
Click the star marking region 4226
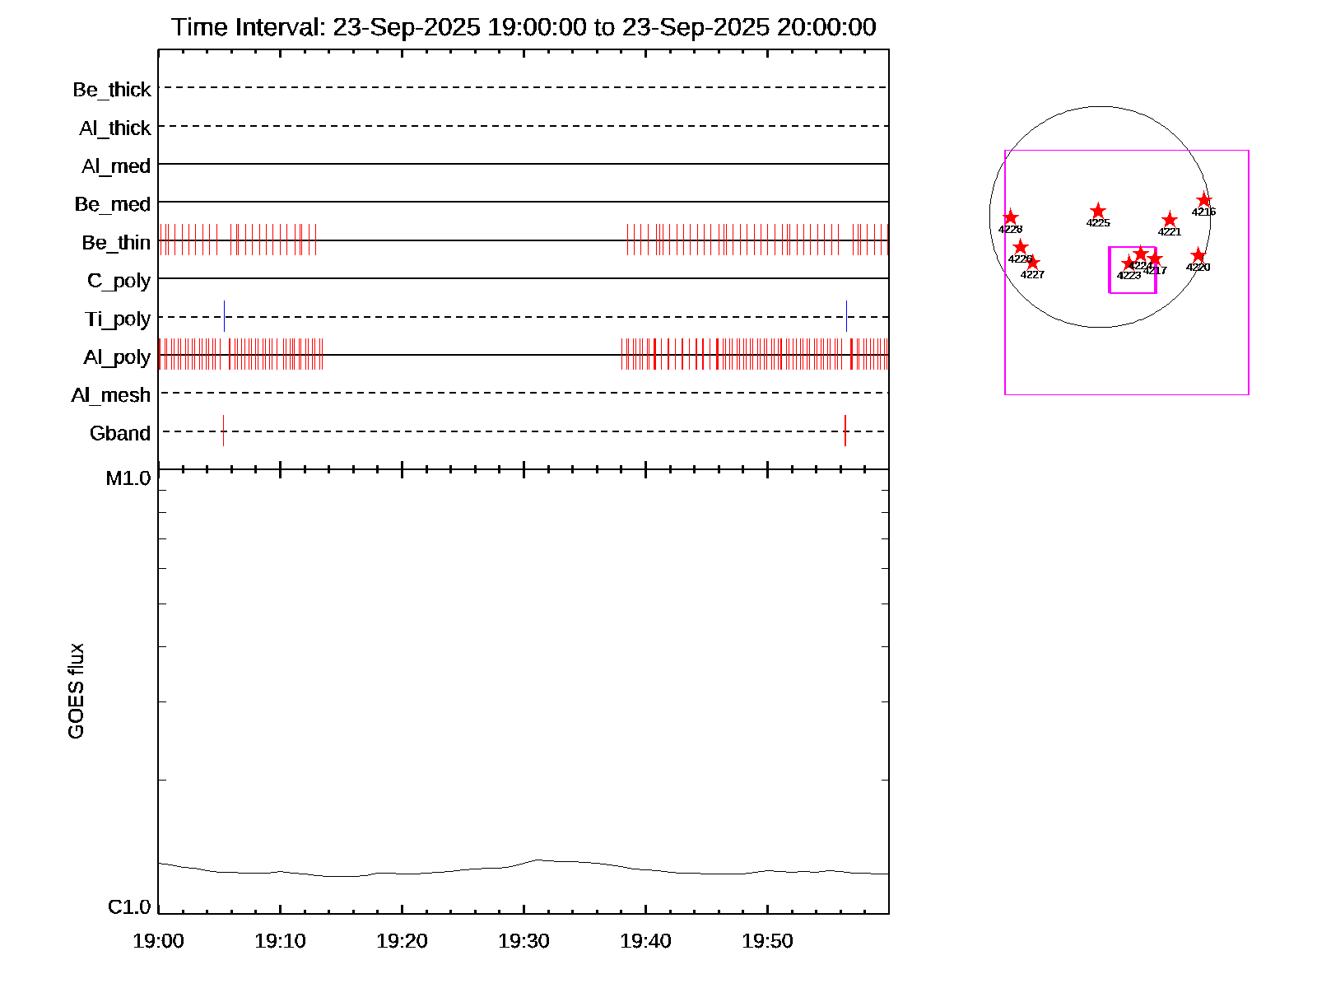pos(1020,247)
